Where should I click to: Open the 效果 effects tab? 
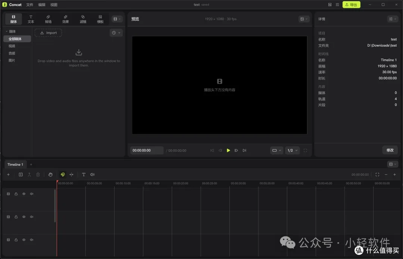click(x=66, y=19)
